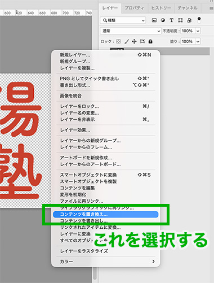Click the type layer filter icon
The height and width of the screenshot is (283, 214).
click(171, 20)
